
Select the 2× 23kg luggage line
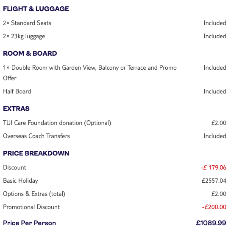pyautogui.click(x=24, y=37)
